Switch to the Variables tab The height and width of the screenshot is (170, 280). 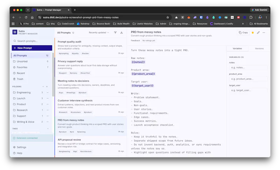coord(237,49)
